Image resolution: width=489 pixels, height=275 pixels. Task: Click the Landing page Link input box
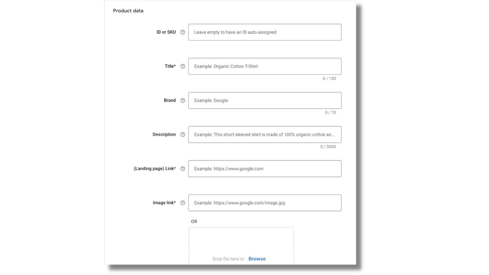click(265, 169)
